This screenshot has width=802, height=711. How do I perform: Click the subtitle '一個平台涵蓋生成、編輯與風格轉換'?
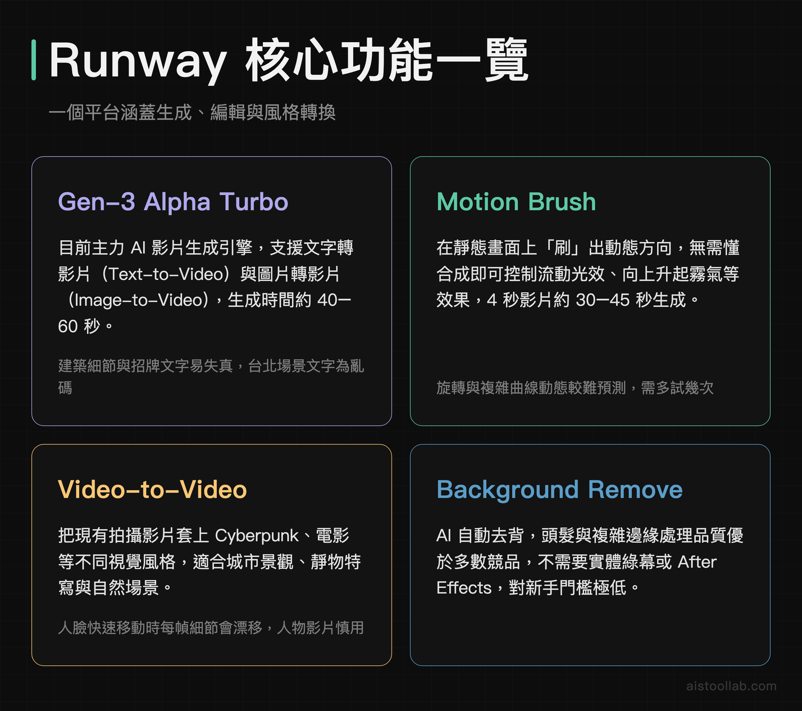coord(192,112)
